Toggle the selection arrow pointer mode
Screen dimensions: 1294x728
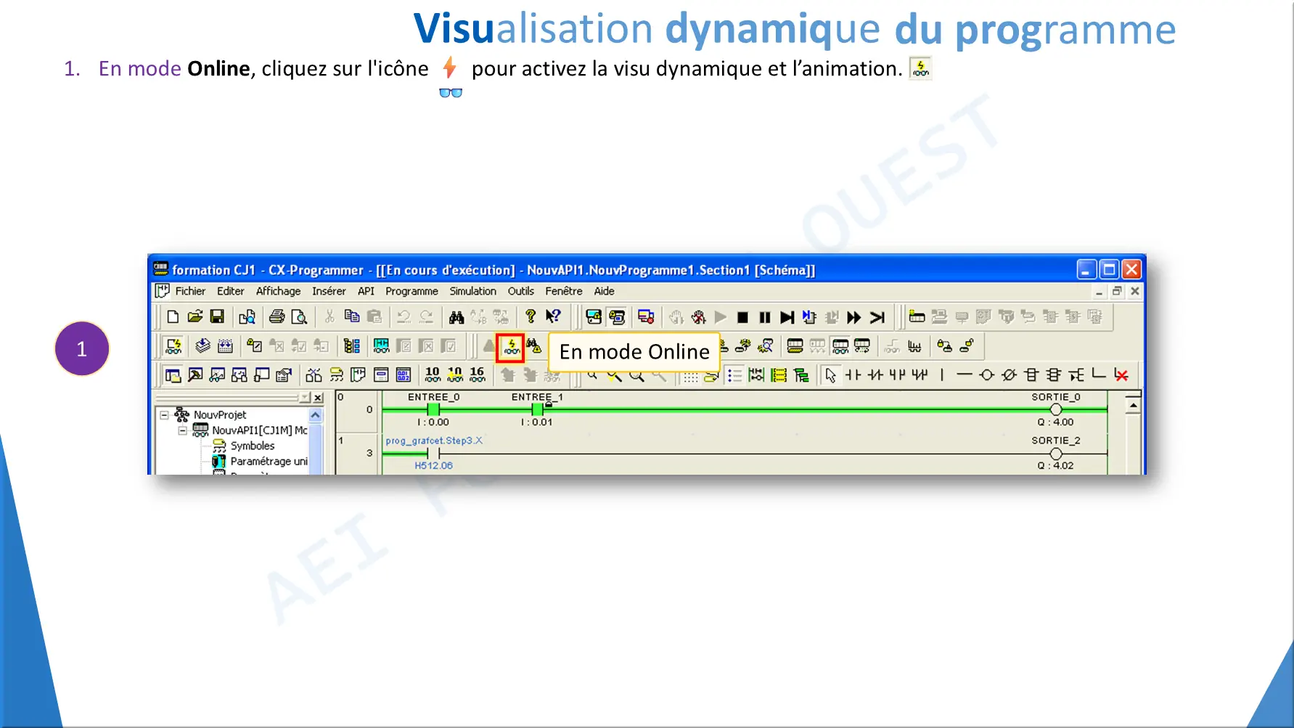[x=830, y=375]
